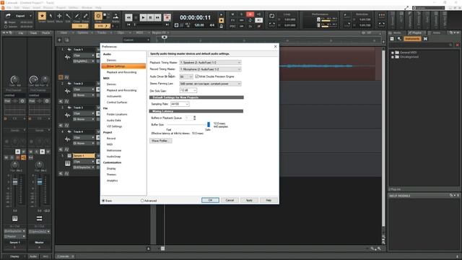The height and width of the screenshot is (260, 462).
Task: Click Buffers in Playback Queue stepper
Action: point(194,118)
